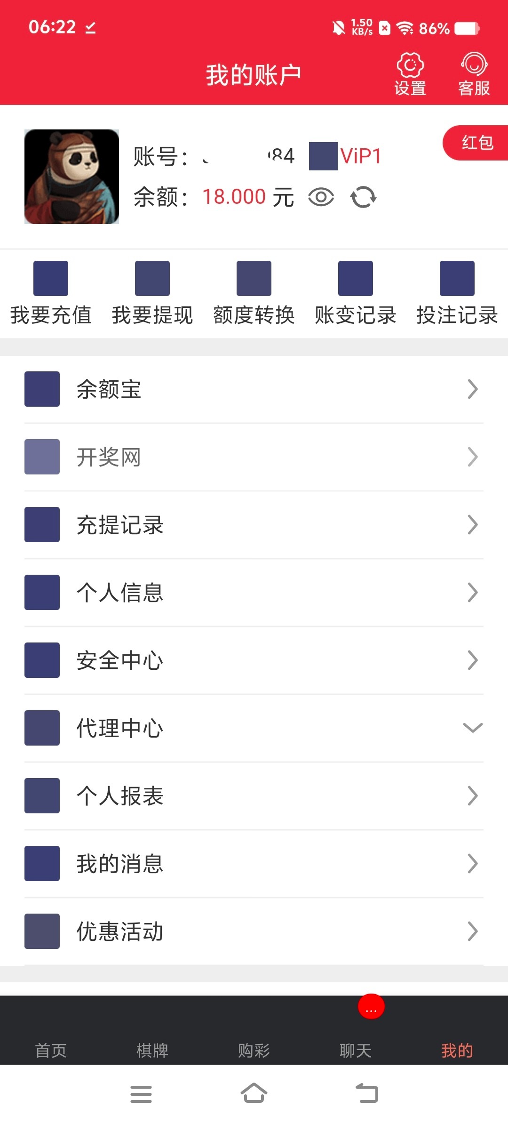Refresh the account balance

pyautogui.click(x=364, y=197)
